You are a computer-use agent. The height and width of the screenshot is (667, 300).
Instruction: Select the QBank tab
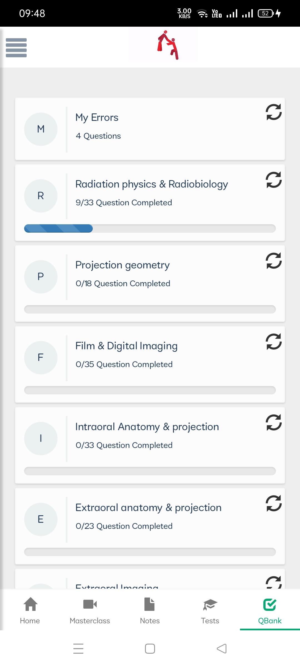click(270, 610)
